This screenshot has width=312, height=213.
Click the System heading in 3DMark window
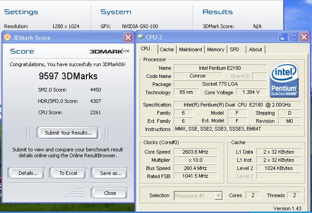click(116, 12)
